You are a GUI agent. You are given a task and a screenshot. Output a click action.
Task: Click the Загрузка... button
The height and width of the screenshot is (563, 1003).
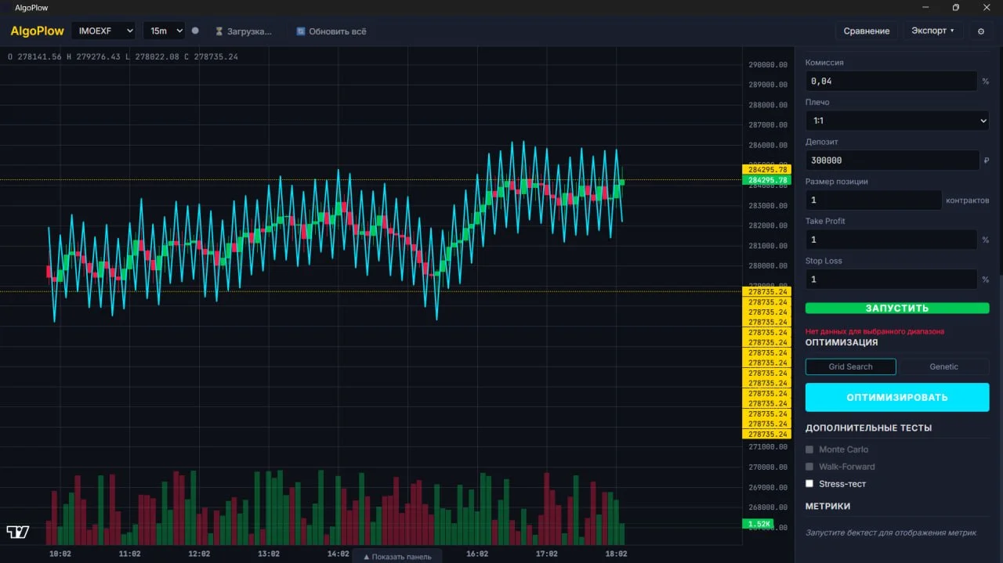pos(243,31)
